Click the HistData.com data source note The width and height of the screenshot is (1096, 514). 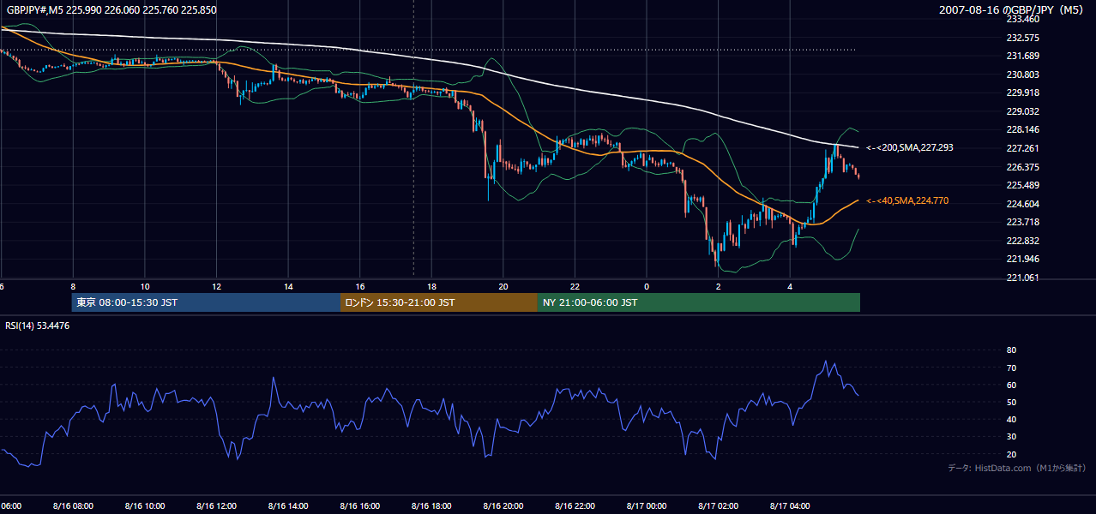(x=1017, y=468)
